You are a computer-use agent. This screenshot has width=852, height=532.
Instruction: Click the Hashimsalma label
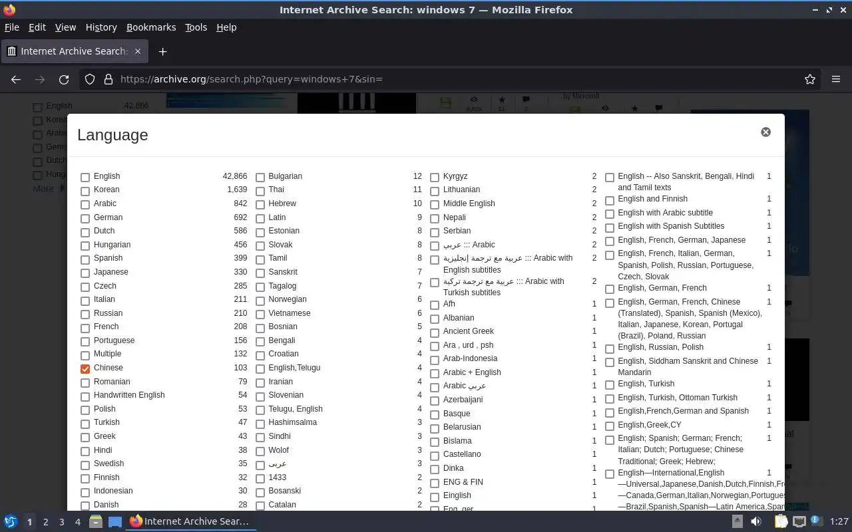tap(293, 422)
